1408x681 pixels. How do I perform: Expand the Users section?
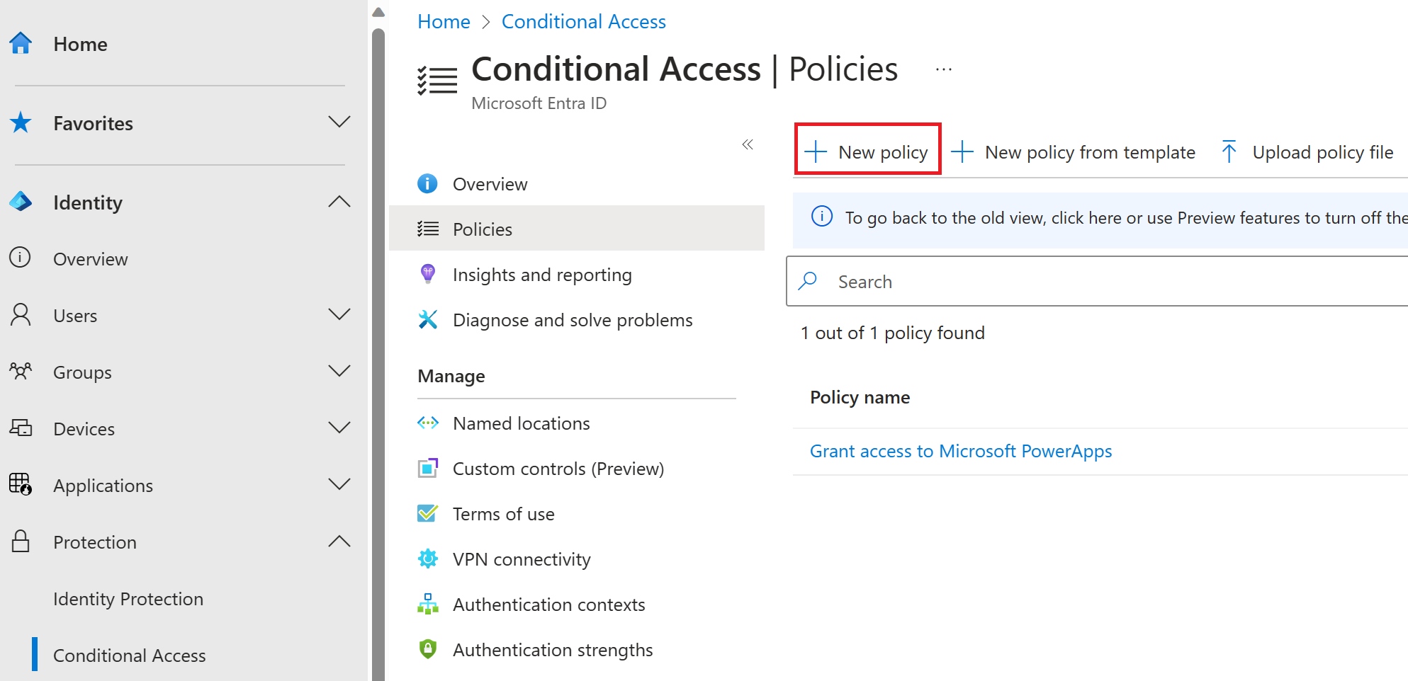[340, 315]
